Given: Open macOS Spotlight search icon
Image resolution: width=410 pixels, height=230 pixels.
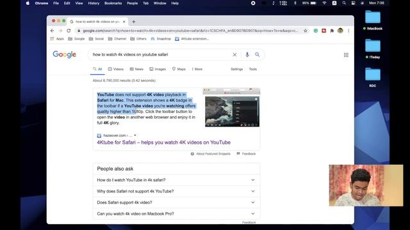Looking at the screenshot, I should pos(344,3).
